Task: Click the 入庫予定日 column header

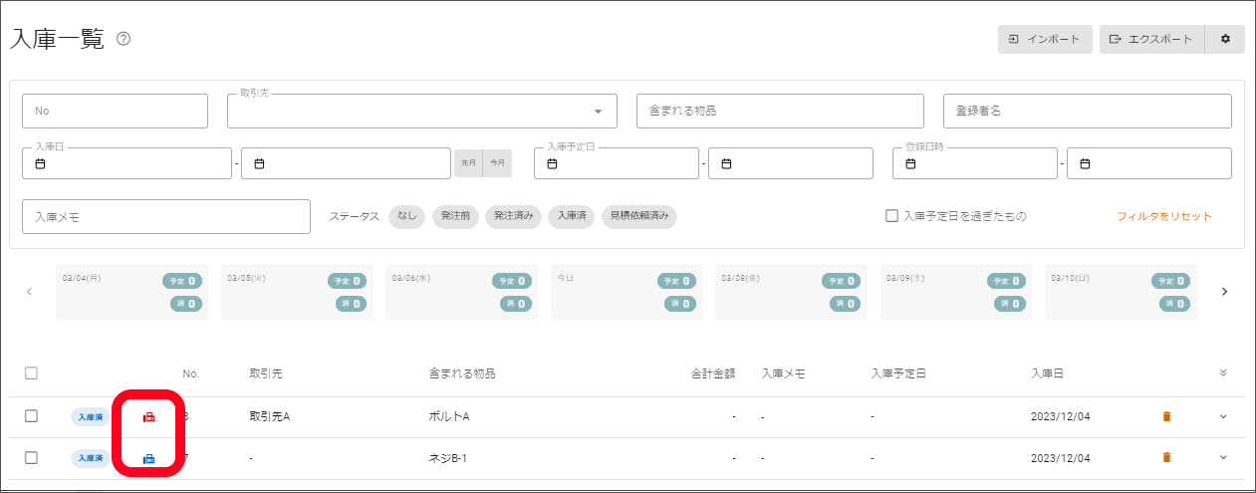Action: 898,373
